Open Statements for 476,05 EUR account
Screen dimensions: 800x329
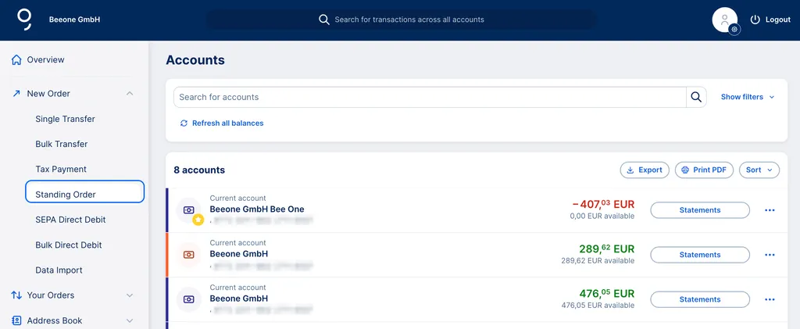coord(700,299)
